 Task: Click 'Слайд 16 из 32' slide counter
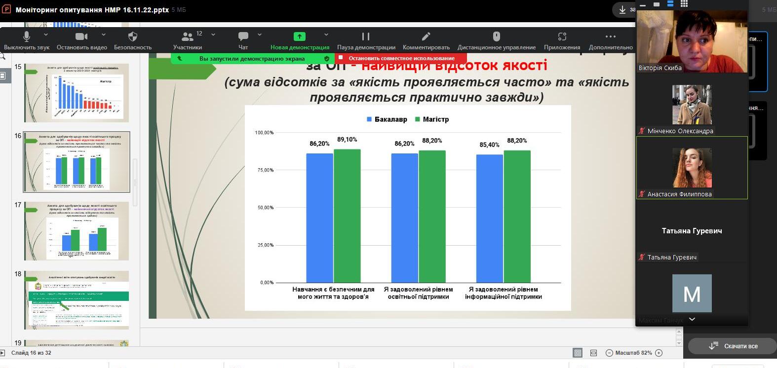tap(31, 353)
